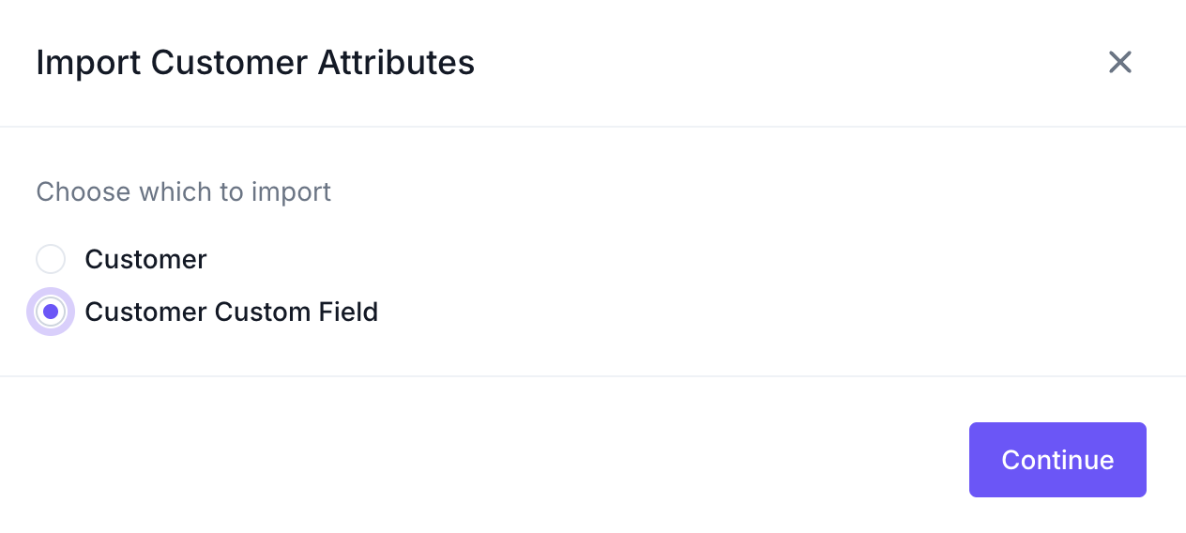The image size is (1186, 533).
Task: Click the Customer Custom Field label text
Action: [232, 312]
